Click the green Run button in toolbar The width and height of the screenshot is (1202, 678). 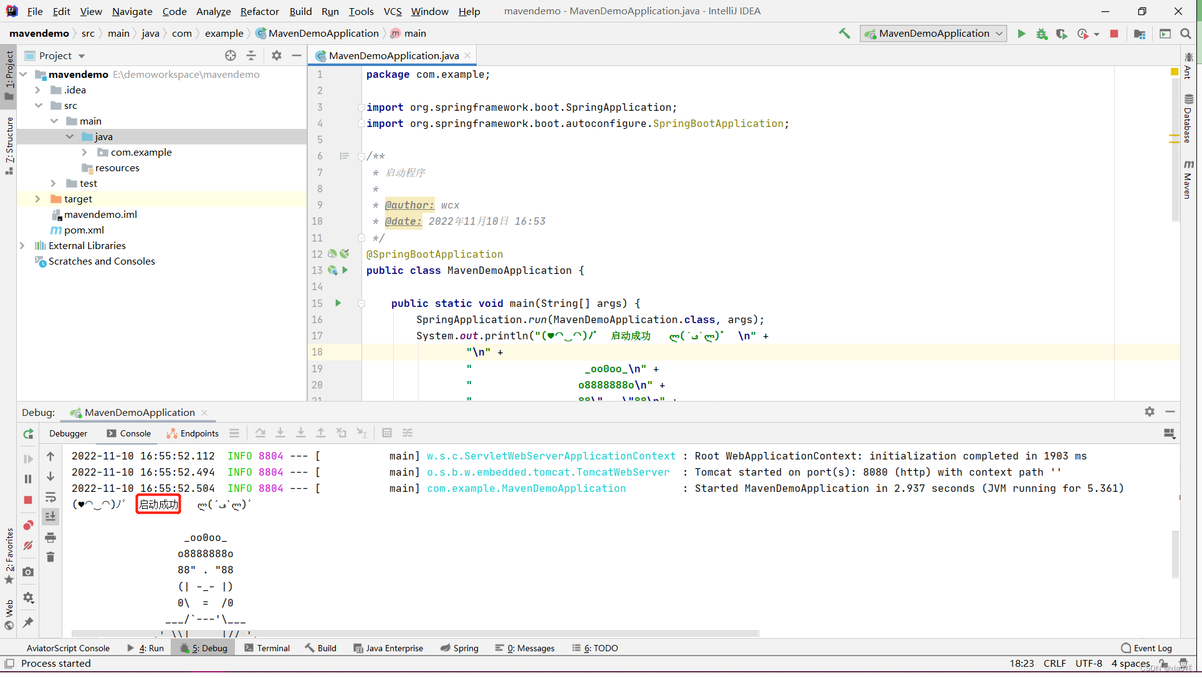pos(1021,34)
